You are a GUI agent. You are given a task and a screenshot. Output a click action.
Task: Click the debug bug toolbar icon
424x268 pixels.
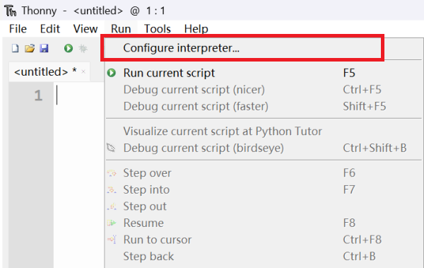[83, 49]
